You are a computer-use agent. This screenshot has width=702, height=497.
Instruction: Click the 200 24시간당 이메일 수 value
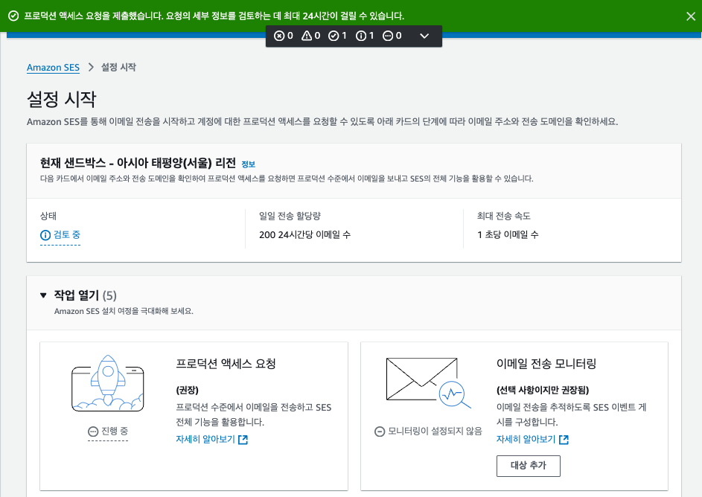(305, 235)
